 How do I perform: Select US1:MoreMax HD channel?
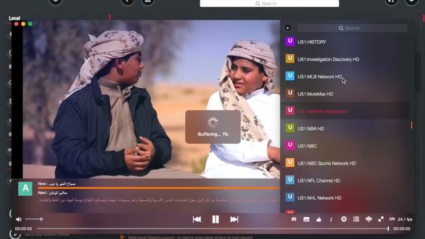click(x=345, y=94)
